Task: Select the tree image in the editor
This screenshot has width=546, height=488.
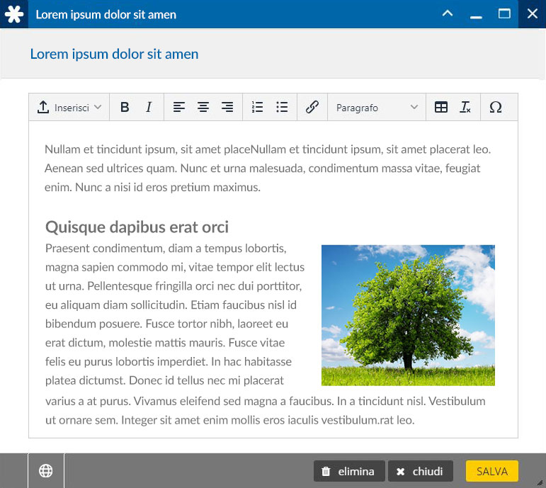Action: click(408, 315)
